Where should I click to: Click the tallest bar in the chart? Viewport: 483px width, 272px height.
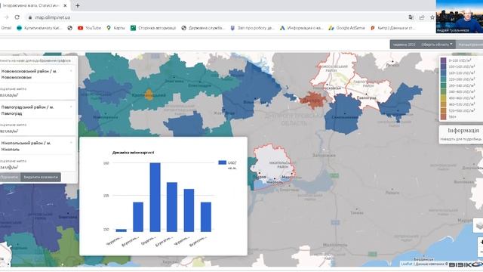[155, 197]
